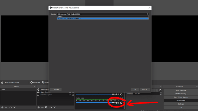Select Audio Input source row
This screenshot has height=111, width=198.
tap(43, 90)
